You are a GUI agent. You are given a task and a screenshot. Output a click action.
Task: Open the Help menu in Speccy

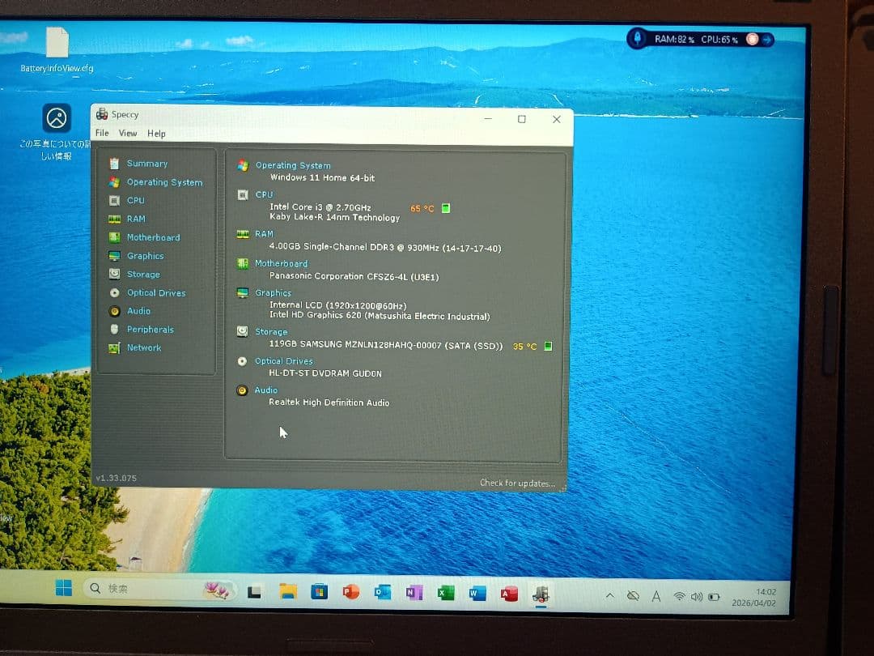point(156,134)
